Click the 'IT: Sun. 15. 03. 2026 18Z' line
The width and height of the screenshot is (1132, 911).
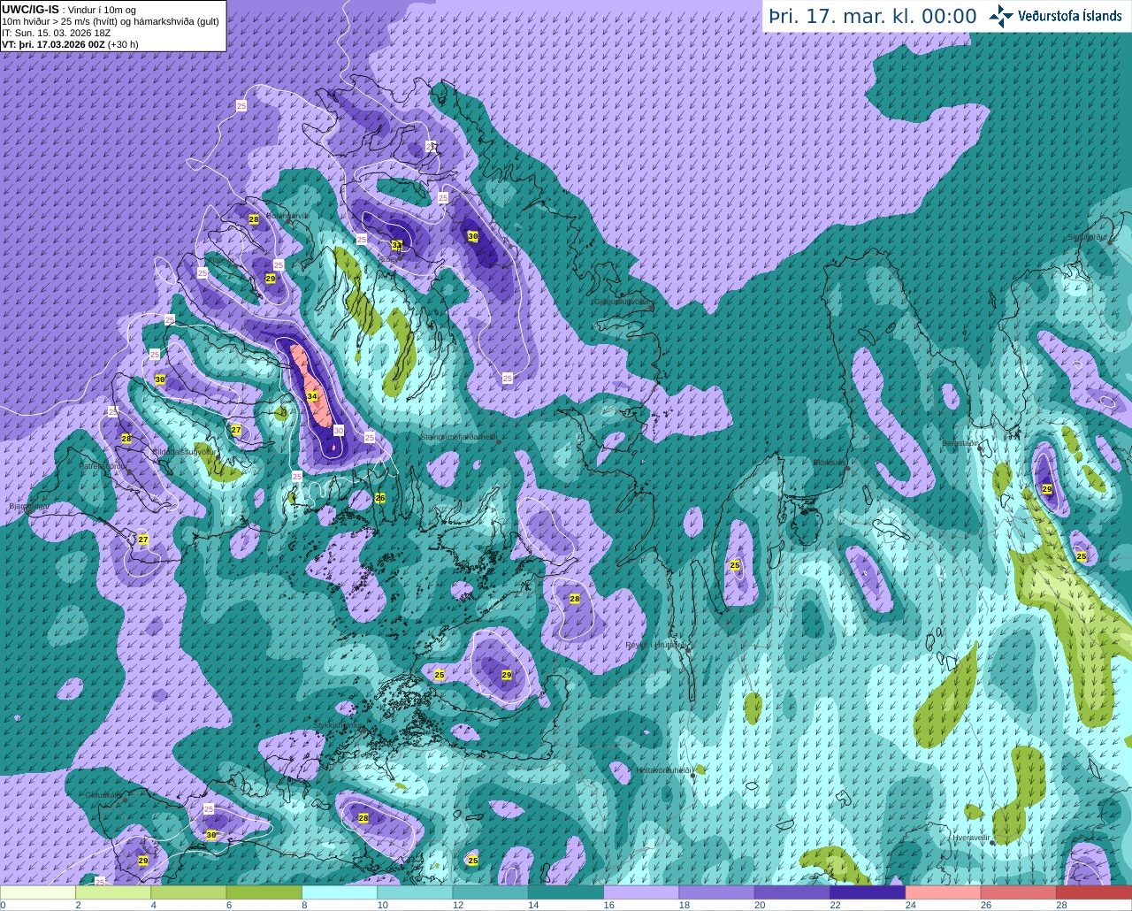[57, 33]
